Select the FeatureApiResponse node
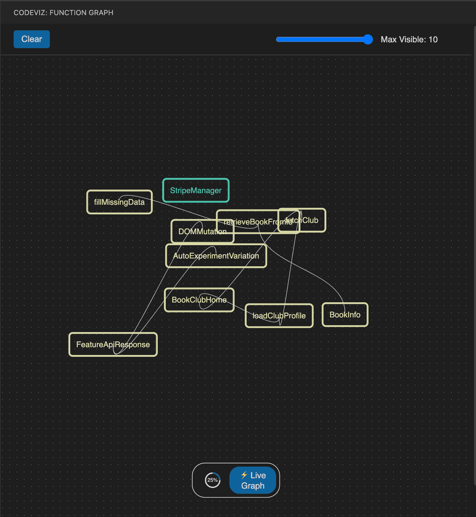 (x=113, y=345)
